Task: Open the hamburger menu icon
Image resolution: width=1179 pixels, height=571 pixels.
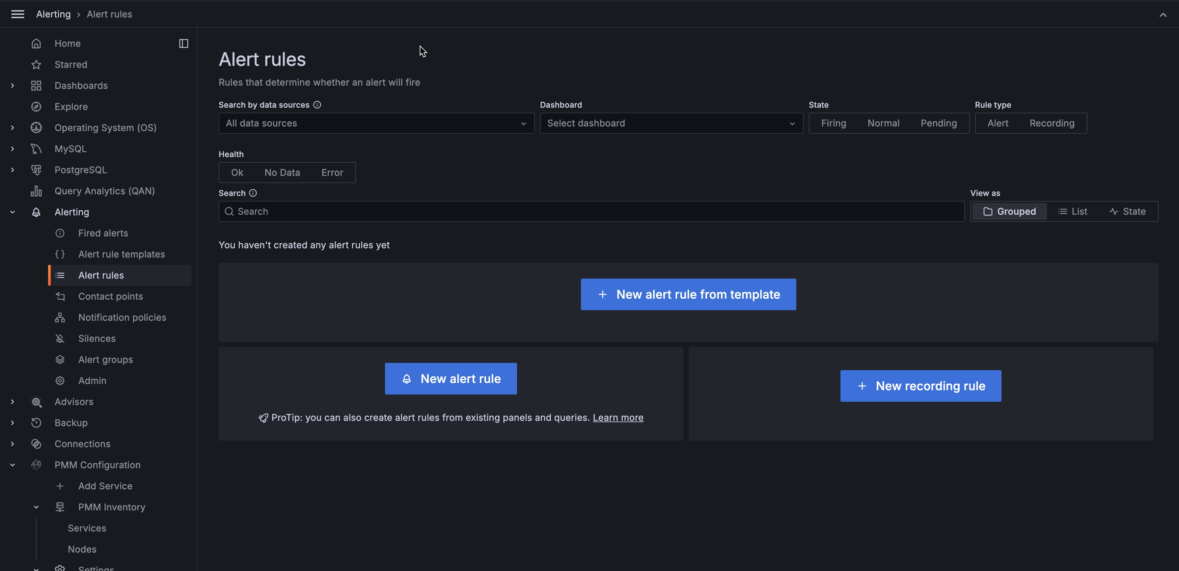Action: tap(17, 14)
